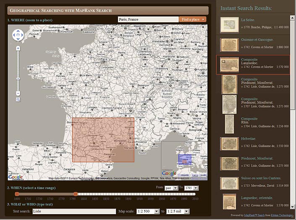This screenshot has width=296, height=220.
Task: Open the To year dropdown showing 1795
Action: point(191,188)
